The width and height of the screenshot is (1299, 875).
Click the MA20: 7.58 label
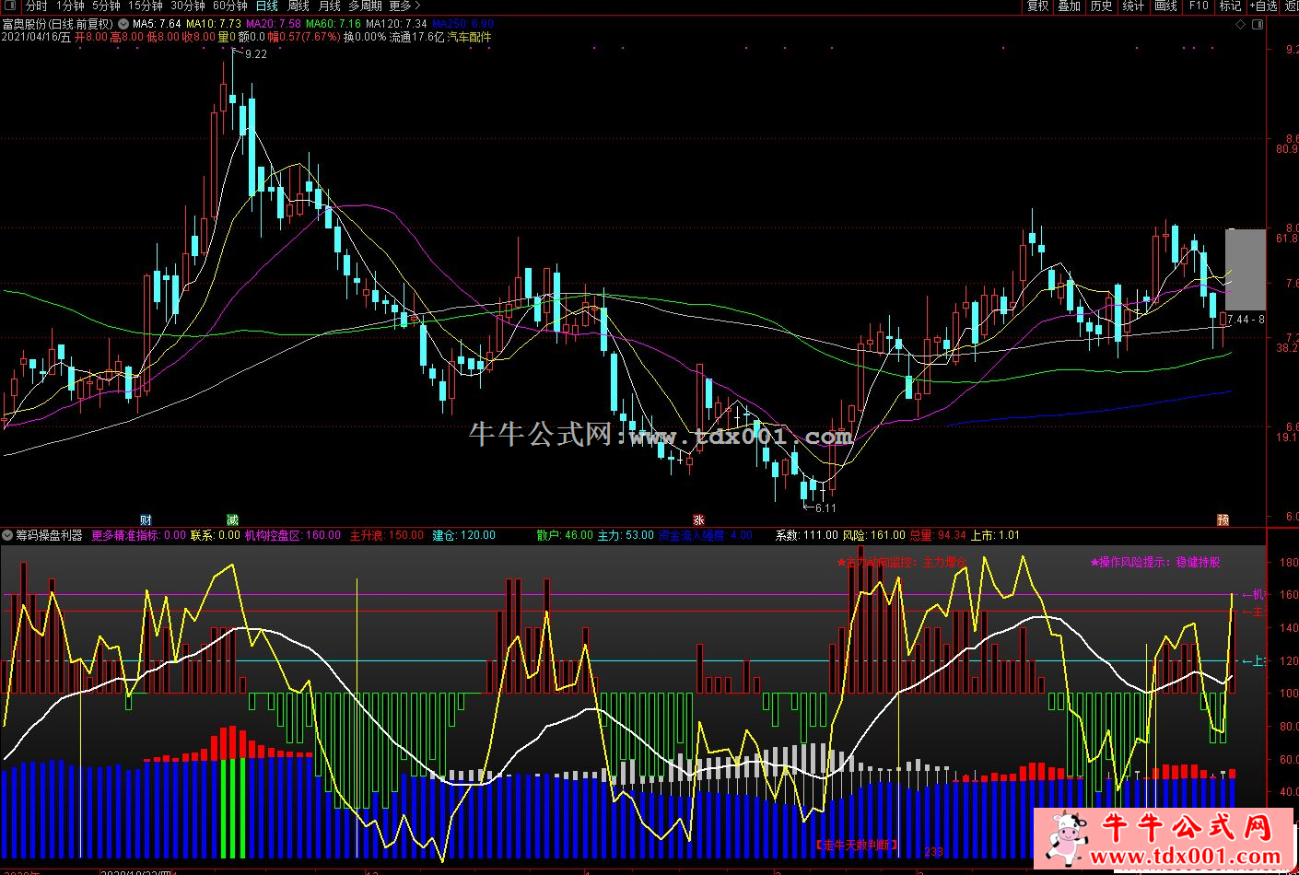tap(273, 24)
